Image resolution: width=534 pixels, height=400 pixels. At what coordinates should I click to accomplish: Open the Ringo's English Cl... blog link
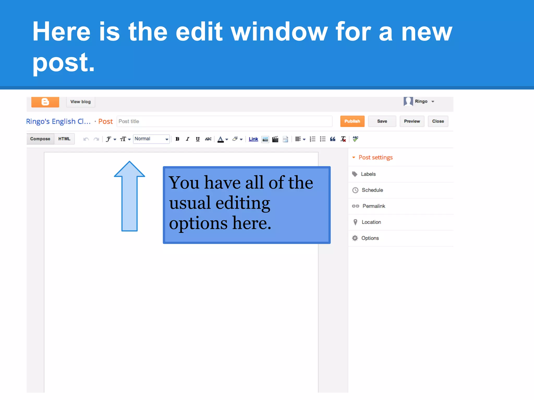click(58, 121)
